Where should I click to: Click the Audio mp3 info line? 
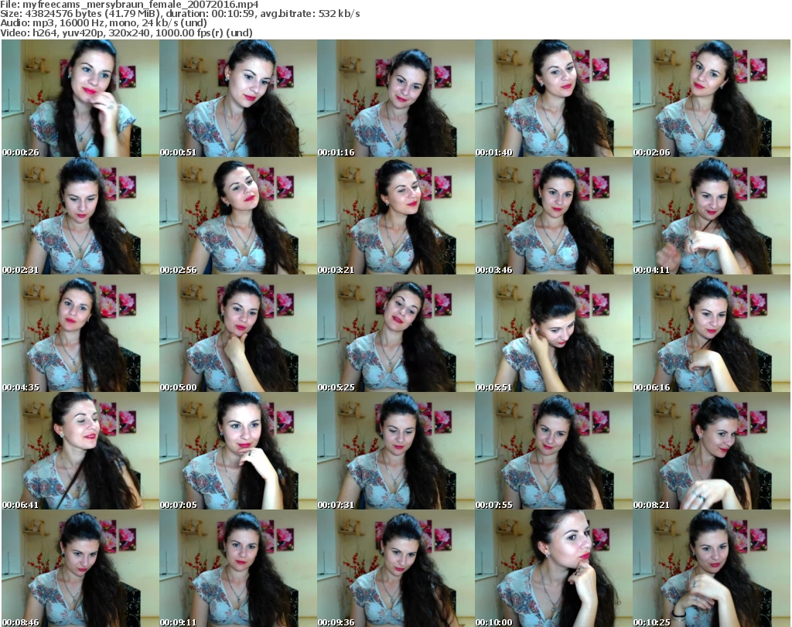click(104, 23)
